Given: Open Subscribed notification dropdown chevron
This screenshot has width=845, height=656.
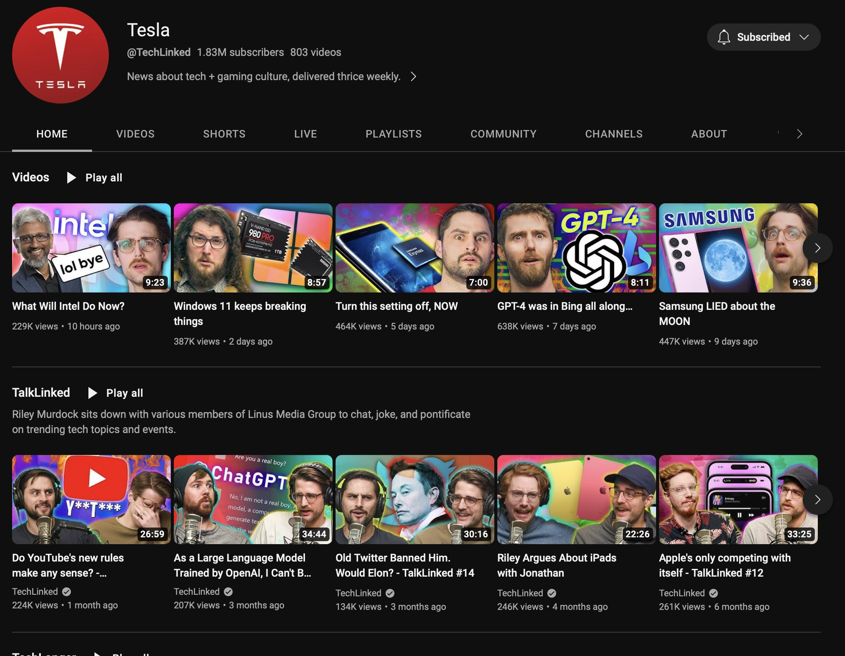Looking at the screenshot, I should (x=804, y=37).
